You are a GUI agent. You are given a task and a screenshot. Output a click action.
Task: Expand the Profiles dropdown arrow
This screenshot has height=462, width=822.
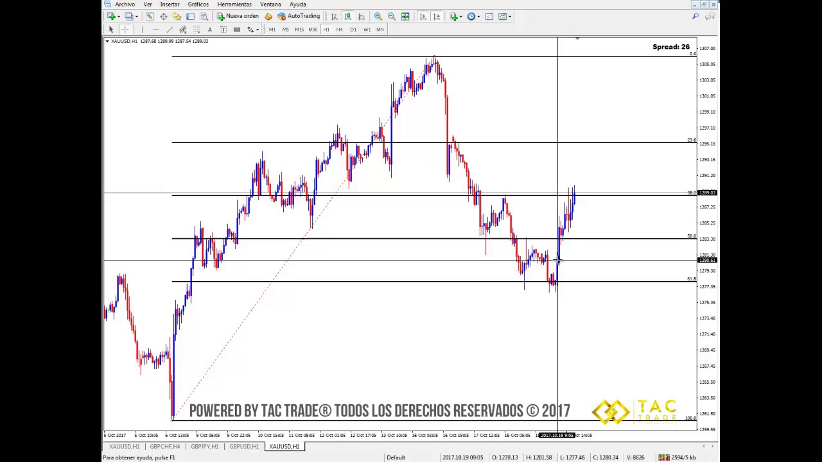(136, 17)
